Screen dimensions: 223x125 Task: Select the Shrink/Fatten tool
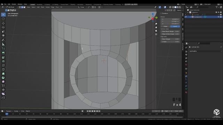[3, 90]
